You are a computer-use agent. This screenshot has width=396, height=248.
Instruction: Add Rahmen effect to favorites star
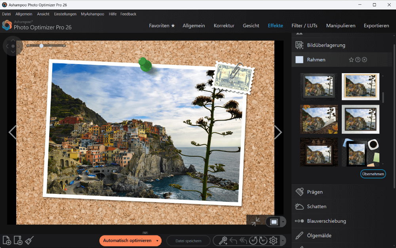tap(351, 60)
